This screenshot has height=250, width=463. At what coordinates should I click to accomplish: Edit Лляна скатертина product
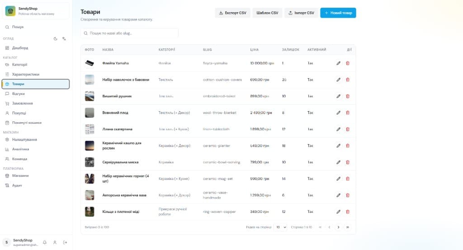(x=338, y=129)
